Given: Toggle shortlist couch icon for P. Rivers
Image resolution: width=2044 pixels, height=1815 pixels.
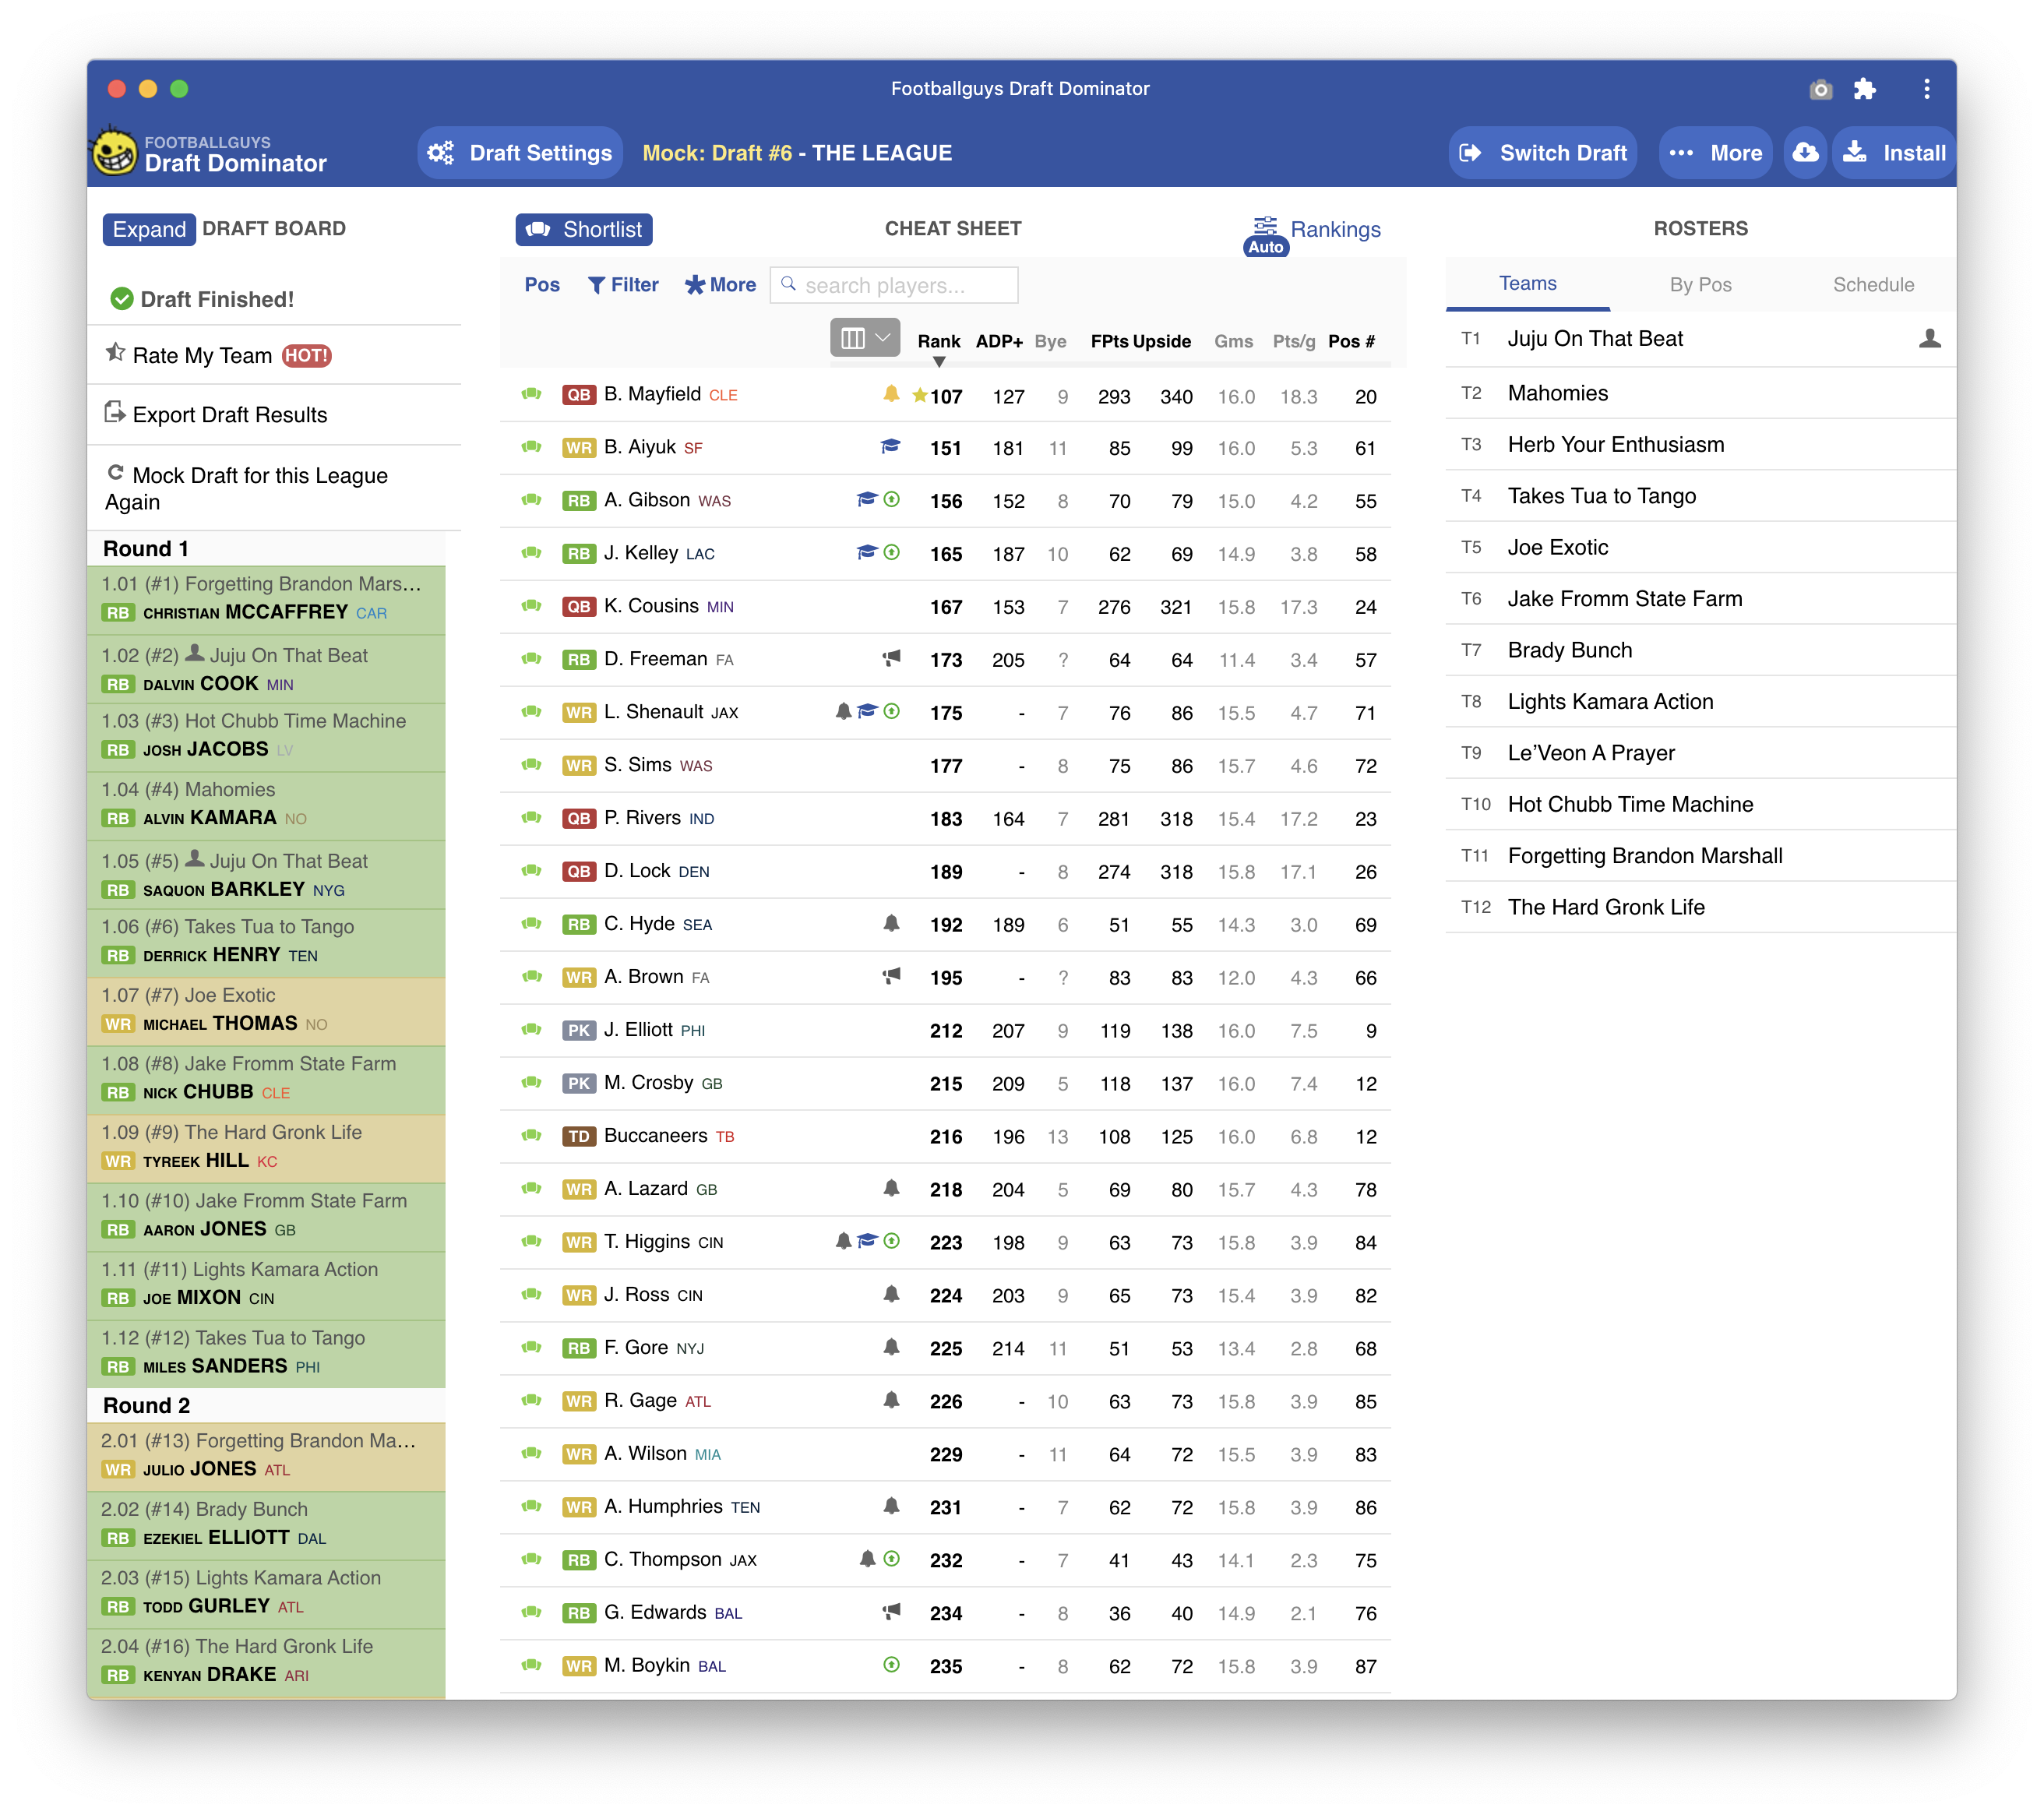Looking at the screenshot, I should [532, 818].
